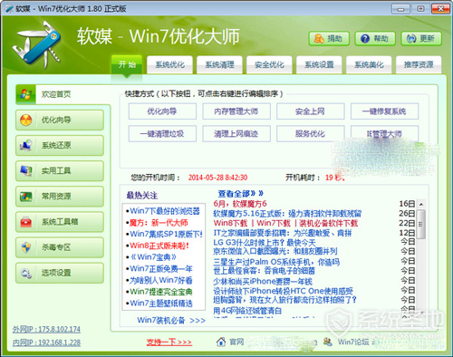Open the LG G3什么时候上市 news link
Viewport: 453px width, 357px height.
(265, 243)
